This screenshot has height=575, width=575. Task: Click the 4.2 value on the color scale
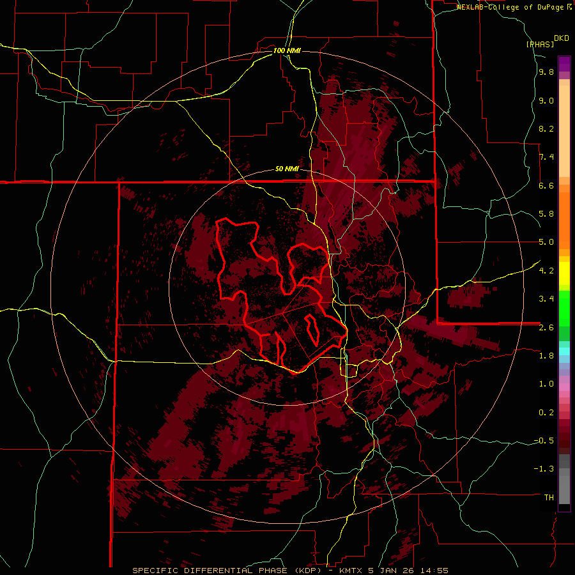(x=546, y=270)
